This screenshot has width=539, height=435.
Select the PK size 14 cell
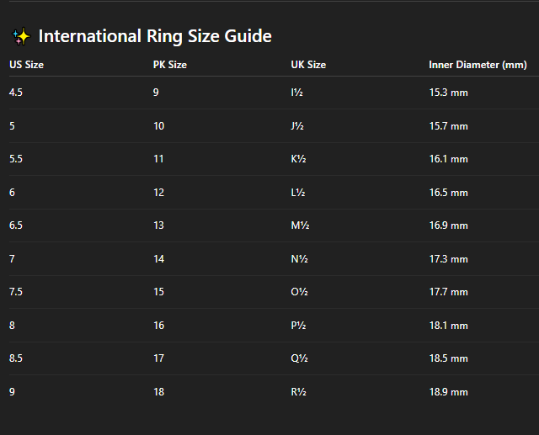[x=158, y=259]
